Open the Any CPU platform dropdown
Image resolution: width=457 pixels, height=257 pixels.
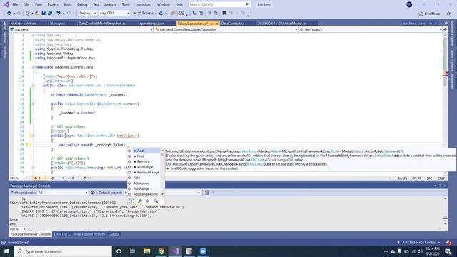coord(114,14)
